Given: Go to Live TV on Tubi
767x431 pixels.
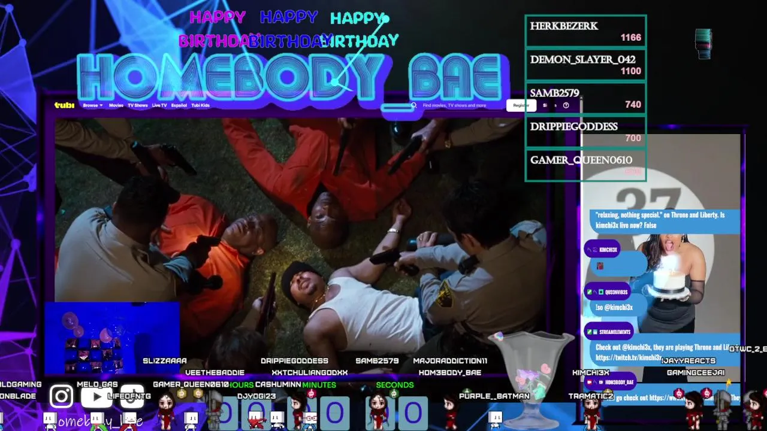Looking at the screenshot, I should (159, 105).
